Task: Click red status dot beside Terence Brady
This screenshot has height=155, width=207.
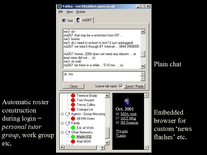Action: click(x=73, y=95)
